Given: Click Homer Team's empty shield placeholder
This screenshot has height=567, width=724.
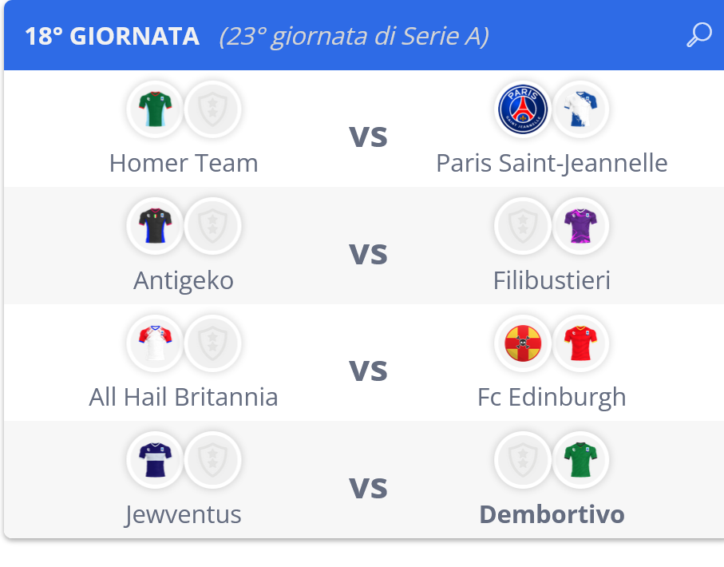Looking at the screenshot, I should coord(212,109).
